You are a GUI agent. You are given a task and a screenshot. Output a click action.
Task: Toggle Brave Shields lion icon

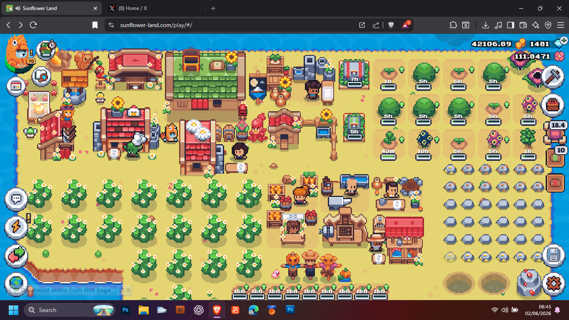(x=391, y=25)
